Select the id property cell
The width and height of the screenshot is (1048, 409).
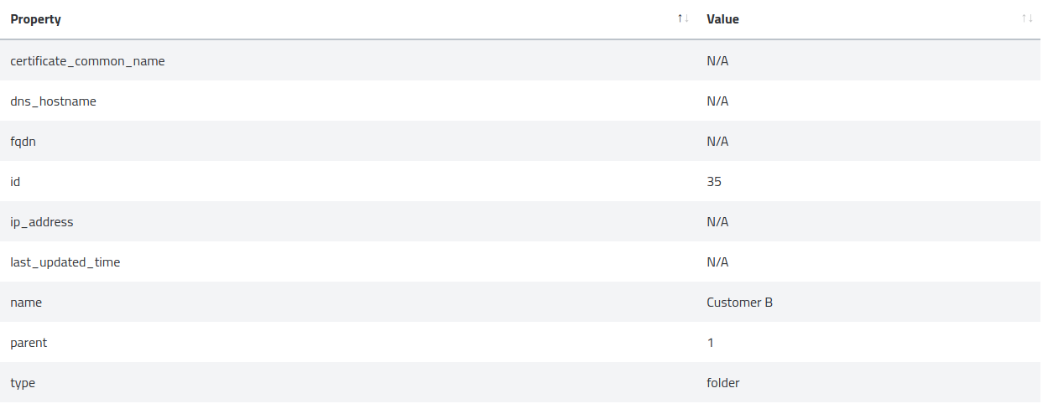click(x=15, y=181)
